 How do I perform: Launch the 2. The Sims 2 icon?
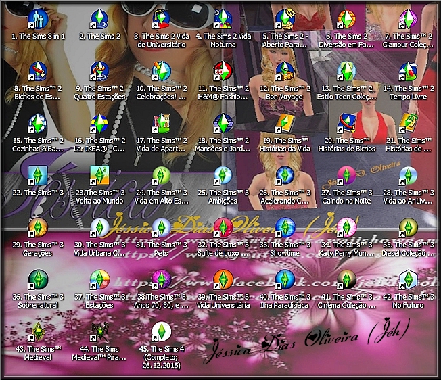click(x=99, y=19)
